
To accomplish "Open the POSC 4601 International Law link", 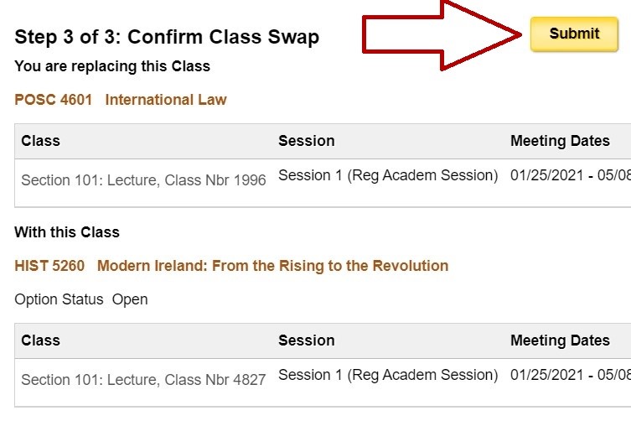I will pos(121,100).
